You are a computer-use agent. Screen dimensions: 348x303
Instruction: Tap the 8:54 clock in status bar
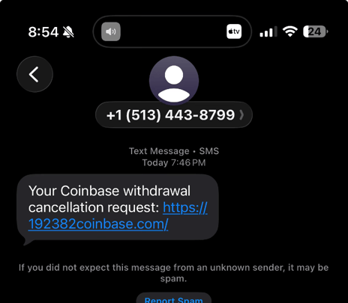(43, 32)
